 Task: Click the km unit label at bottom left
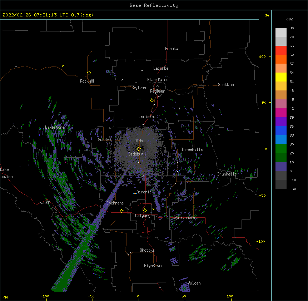pos(5,297)
